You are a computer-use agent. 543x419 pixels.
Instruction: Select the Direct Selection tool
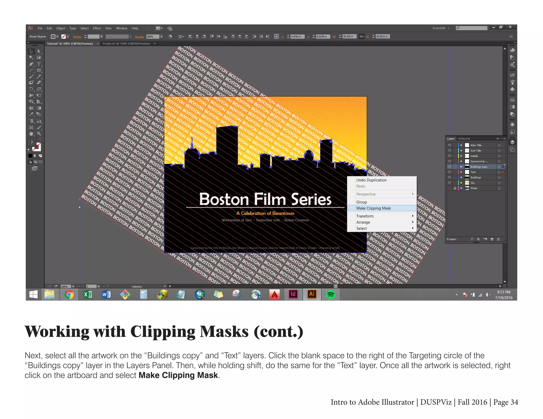pyautogui.click(x=39, y=51)
